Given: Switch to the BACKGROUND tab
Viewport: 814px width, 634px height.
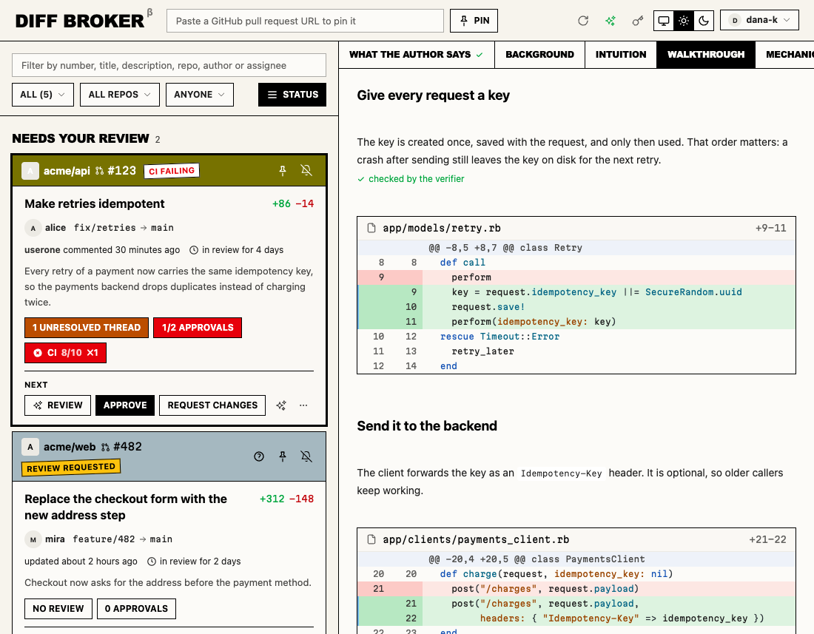Looking at the screenshot, I should pos(540,55).
